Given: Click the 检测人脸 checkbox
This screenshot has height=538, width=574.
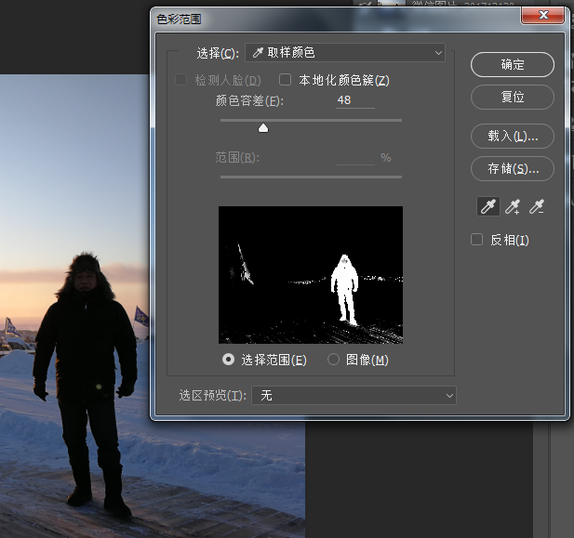Looking at the screenshot, I should click(x=181, y=80).
